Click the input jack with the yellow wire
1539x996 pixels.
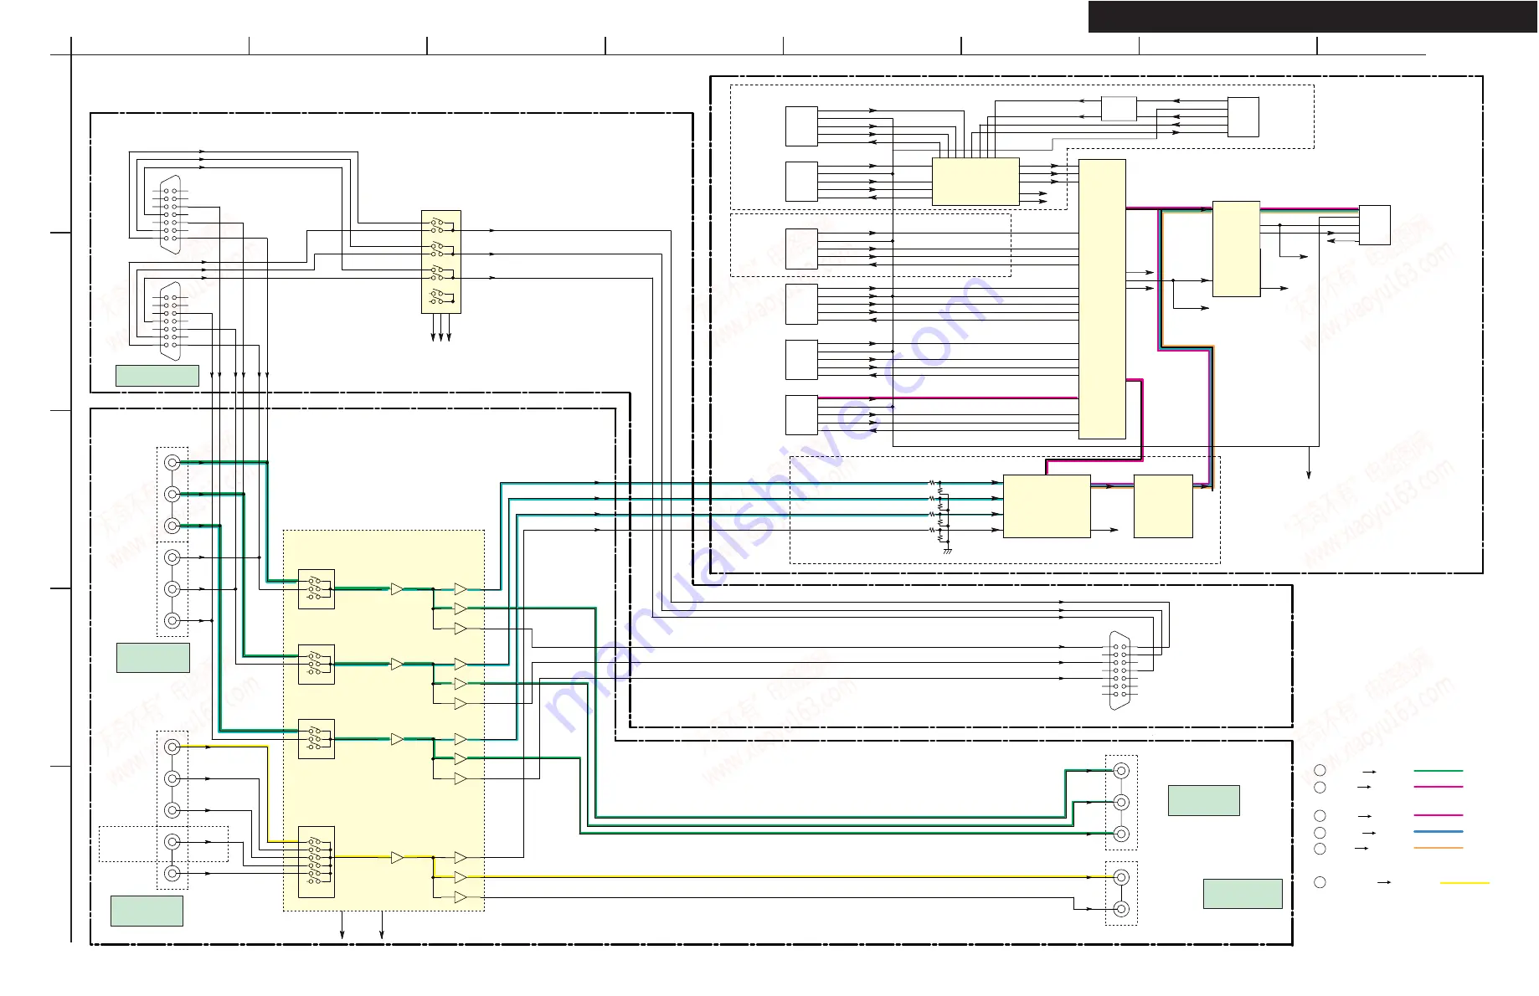(x=172, y=747)
